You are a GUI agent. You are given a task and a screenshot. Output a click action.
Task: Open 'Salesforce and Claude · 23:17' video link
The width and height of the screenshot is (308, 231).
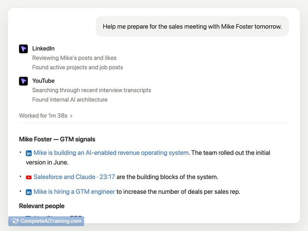coord(74,177)
